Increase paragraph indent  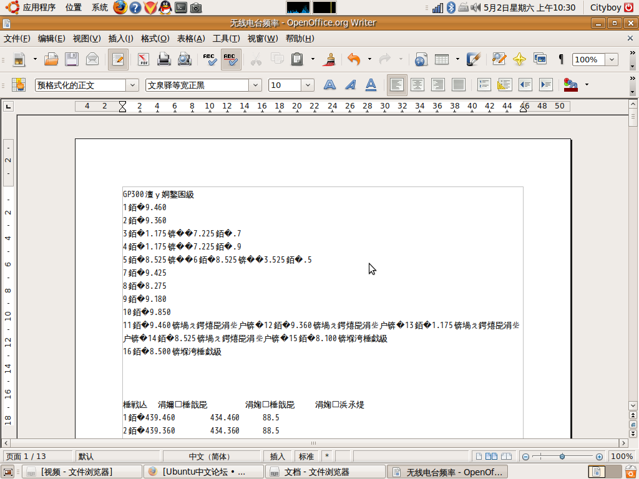pos(545,85)
